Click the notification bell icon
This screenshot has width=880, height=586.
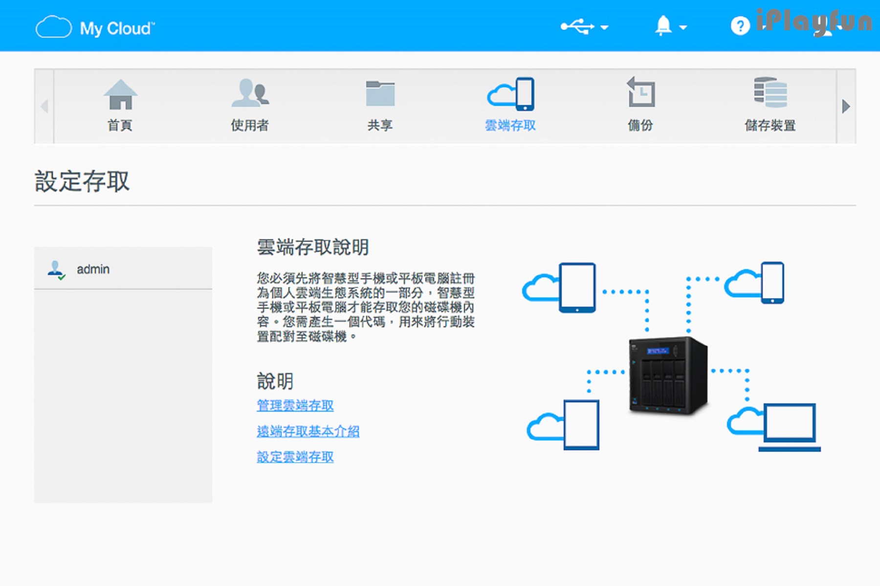click(x=663, y=26)
